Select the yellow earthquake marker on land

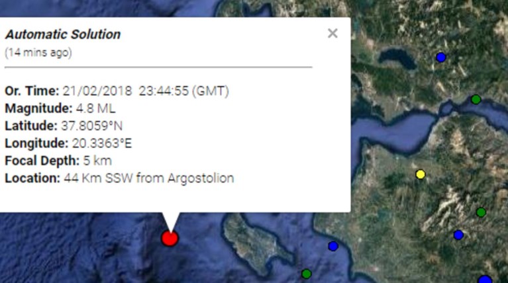click(421, 175)
